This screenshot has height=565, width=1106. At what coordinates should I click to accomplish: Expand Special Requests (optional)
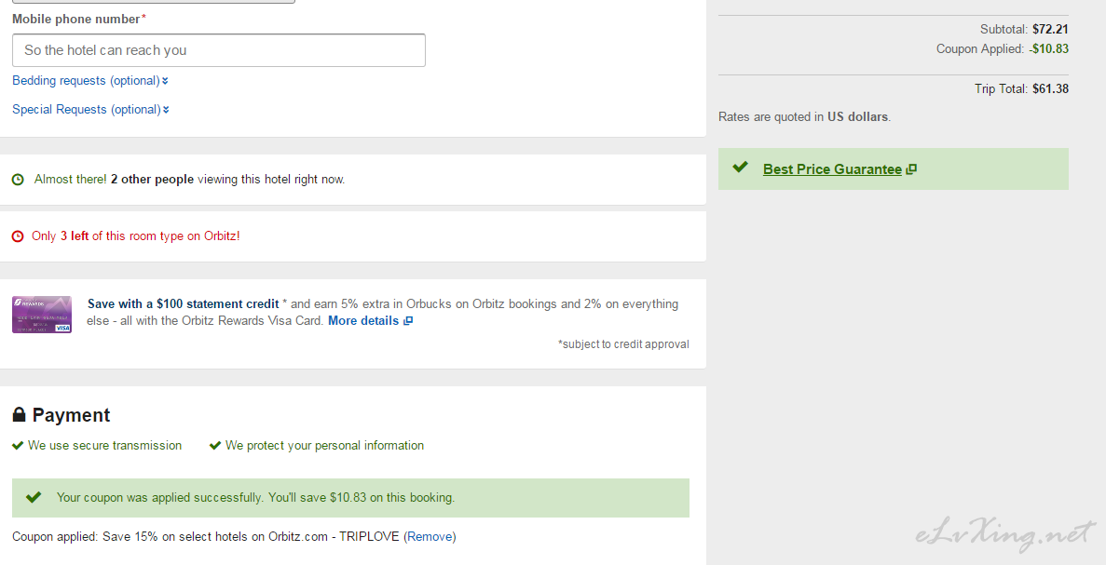91,110
